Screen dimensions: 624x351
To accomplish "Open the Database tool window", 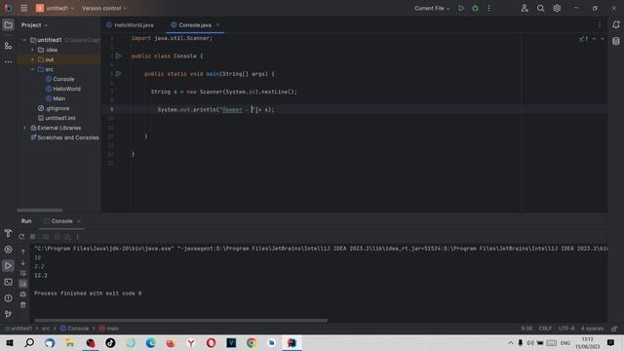I will [616, 41].
